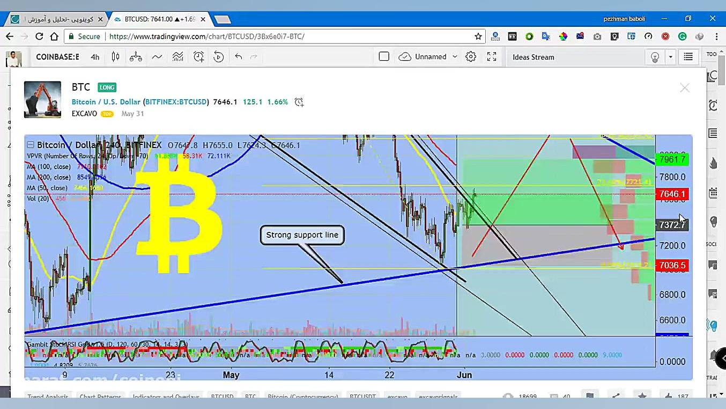The height and width of the screenshot is (409, 726).
Task: Enter fullscreen chart mode
Action: 492,57
